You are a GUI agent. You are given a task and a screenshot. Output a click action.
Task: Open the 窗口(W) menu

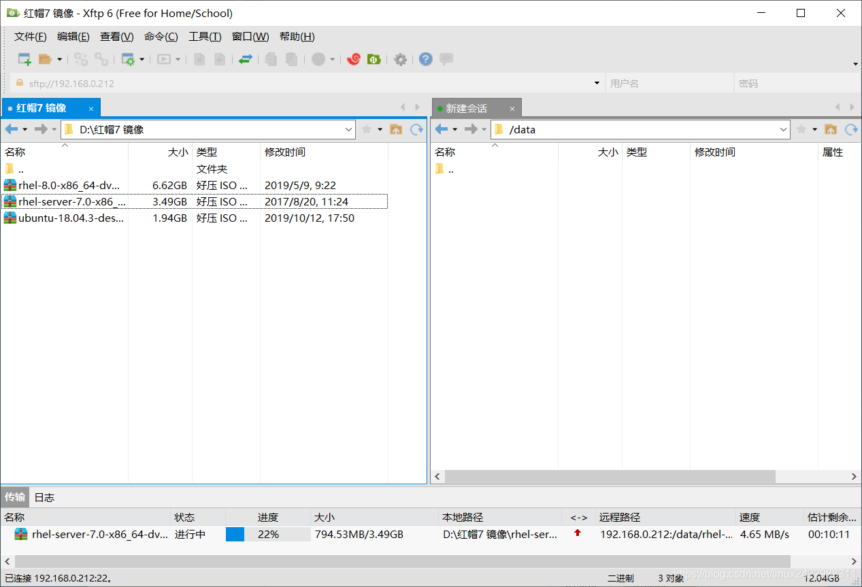250,37
